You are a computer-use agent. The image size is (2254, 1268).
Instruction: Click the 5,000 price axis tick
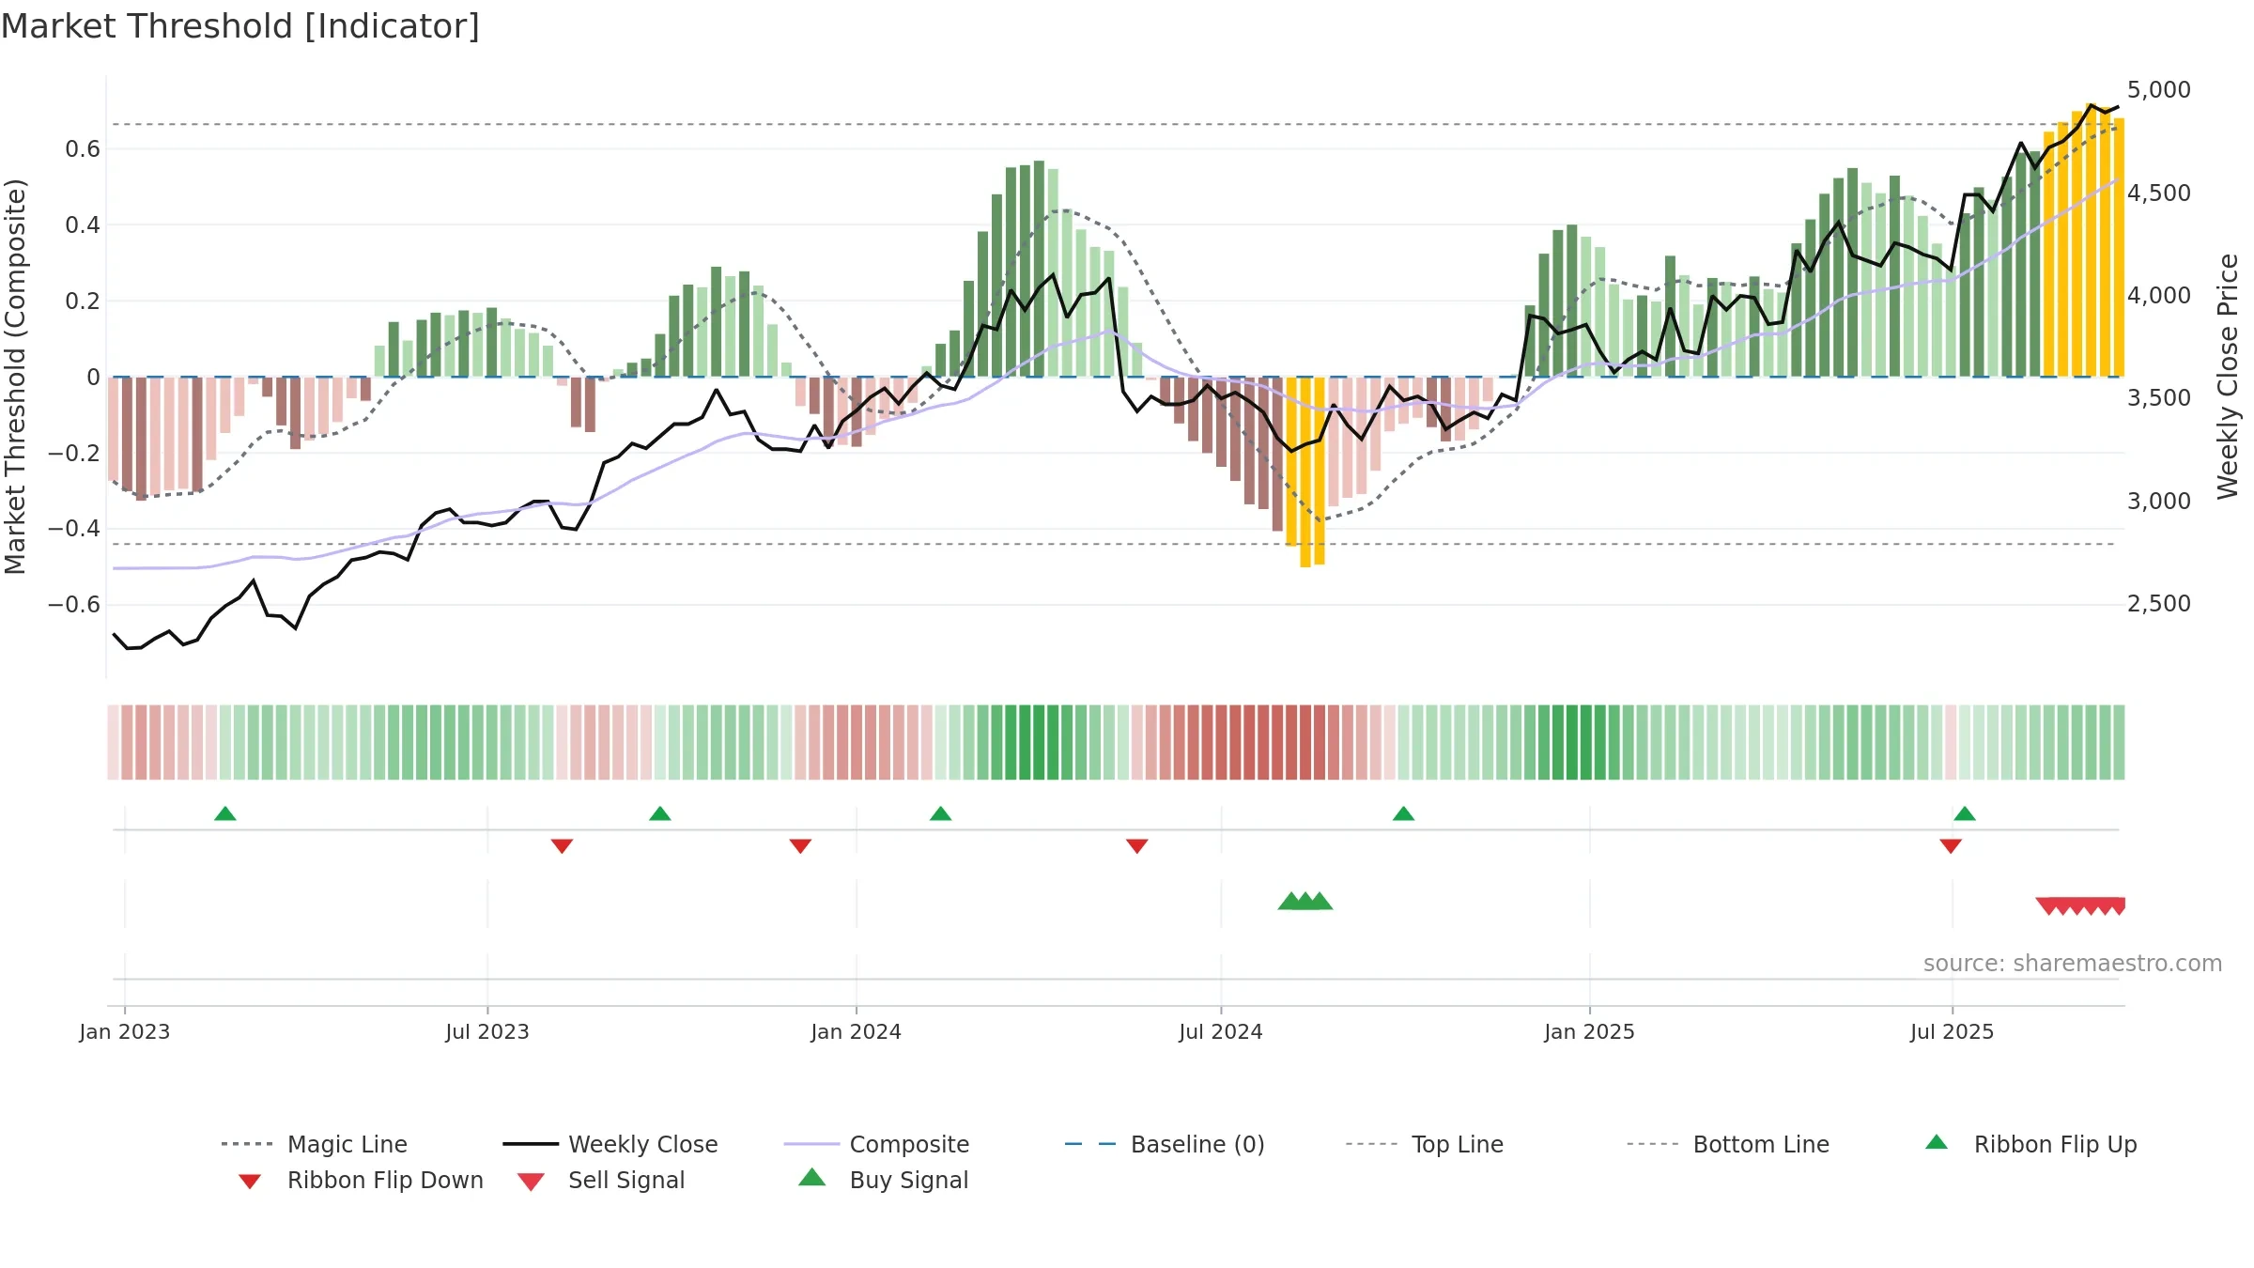[x=2159, y=90]
